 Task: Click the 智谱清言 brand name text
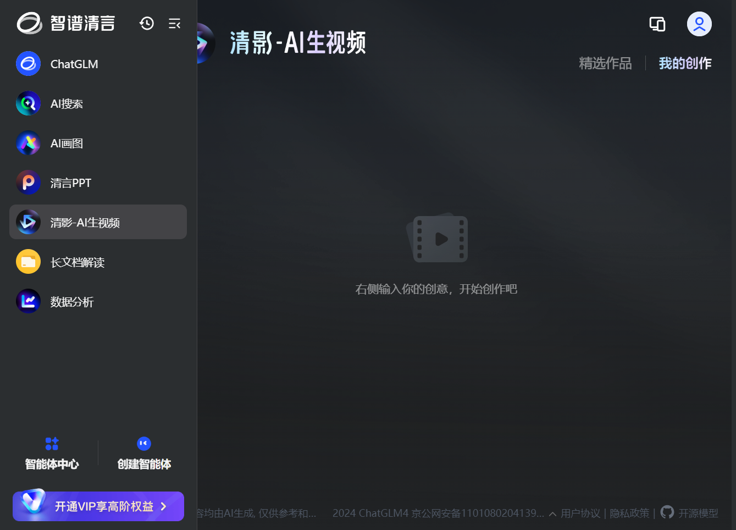click(83, 23)
